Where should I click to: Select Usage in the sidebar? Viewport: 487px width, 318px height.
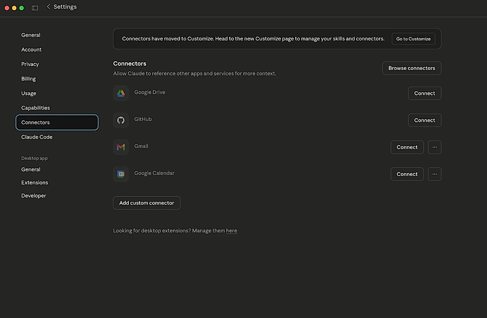click(x=28, y=93)
